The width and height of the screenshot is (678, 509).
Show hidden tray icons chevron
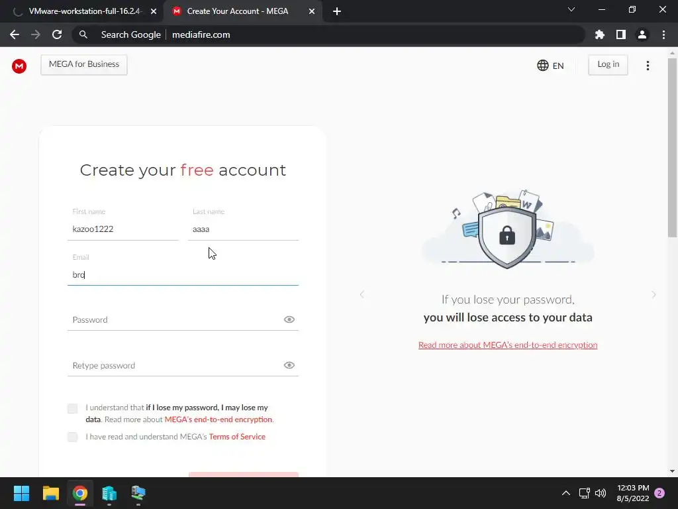pos(566,493)
